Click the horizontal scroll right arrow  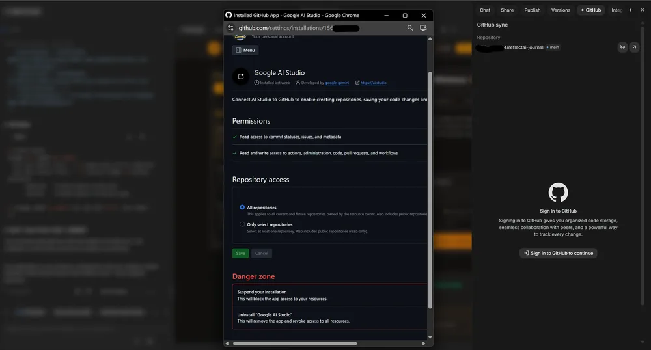click(x=424, y=343)
